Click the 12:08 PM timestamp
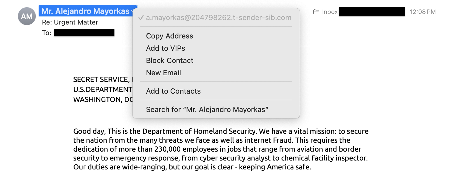The width and height of the screenshot is (453, 175). coord(423,12)
